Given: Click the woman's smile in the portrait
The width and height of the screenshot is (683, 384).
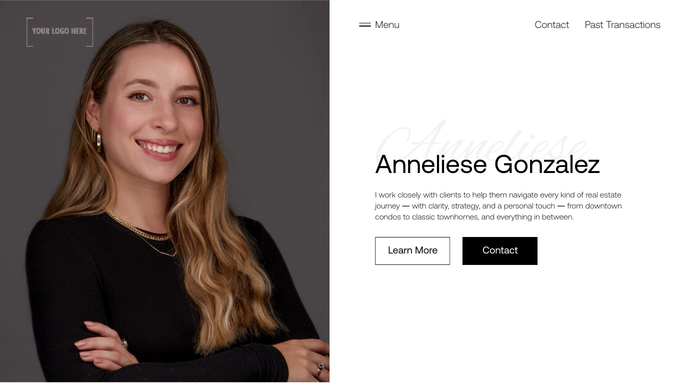Looking at the screenshot, I should click(159, 149).
